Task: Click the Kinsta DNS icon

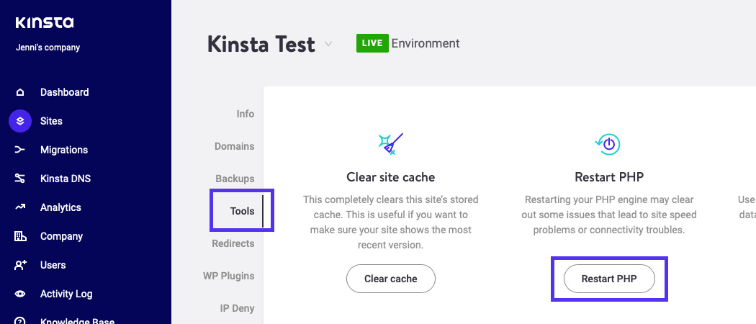Action: (20, 179)
